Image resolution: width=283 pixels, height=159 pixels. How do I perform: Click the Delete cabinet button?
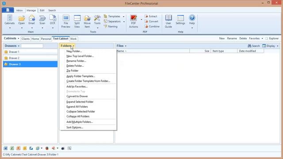(243, 38)
